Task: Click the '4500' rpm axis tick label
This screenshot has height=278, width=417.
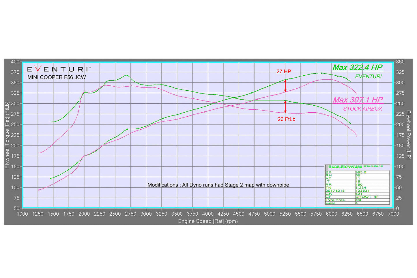Action: click(239, 214)
